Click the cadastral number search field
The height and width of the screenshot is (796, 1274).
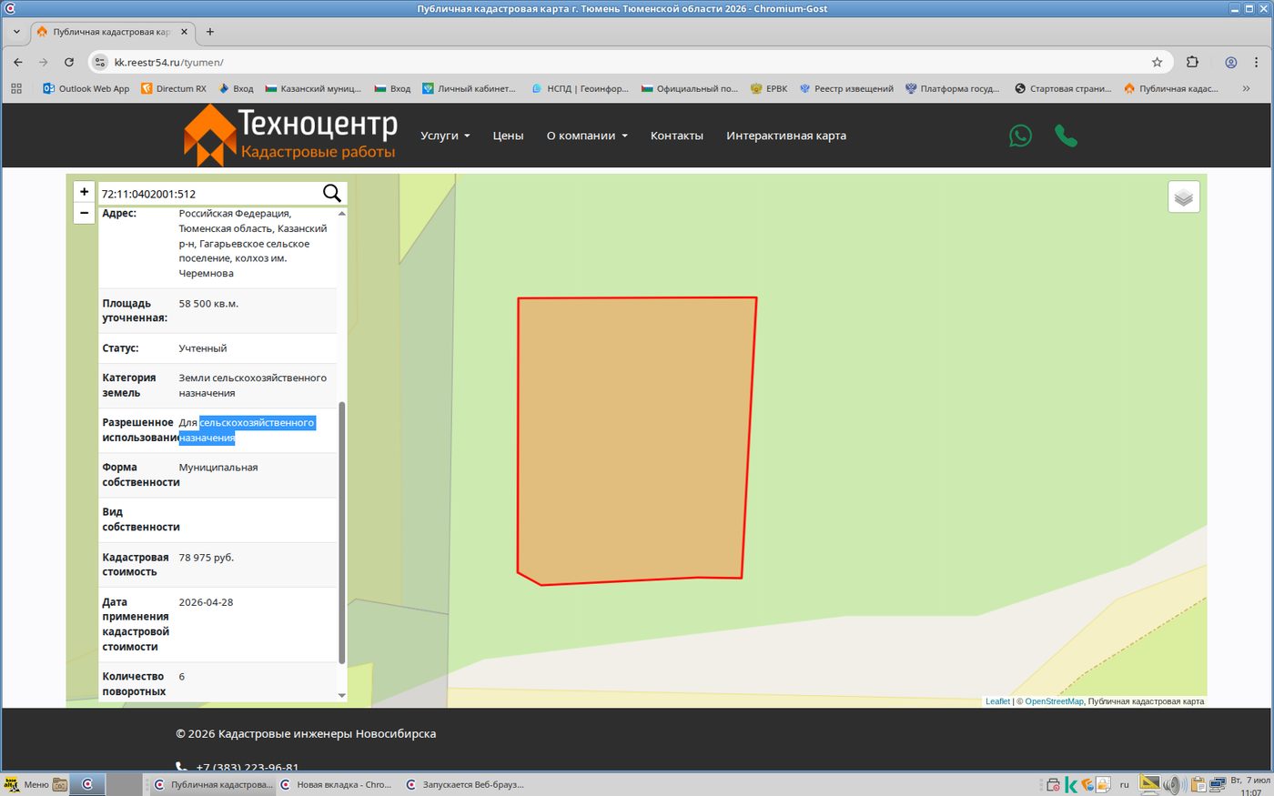(x=209, y=193)
